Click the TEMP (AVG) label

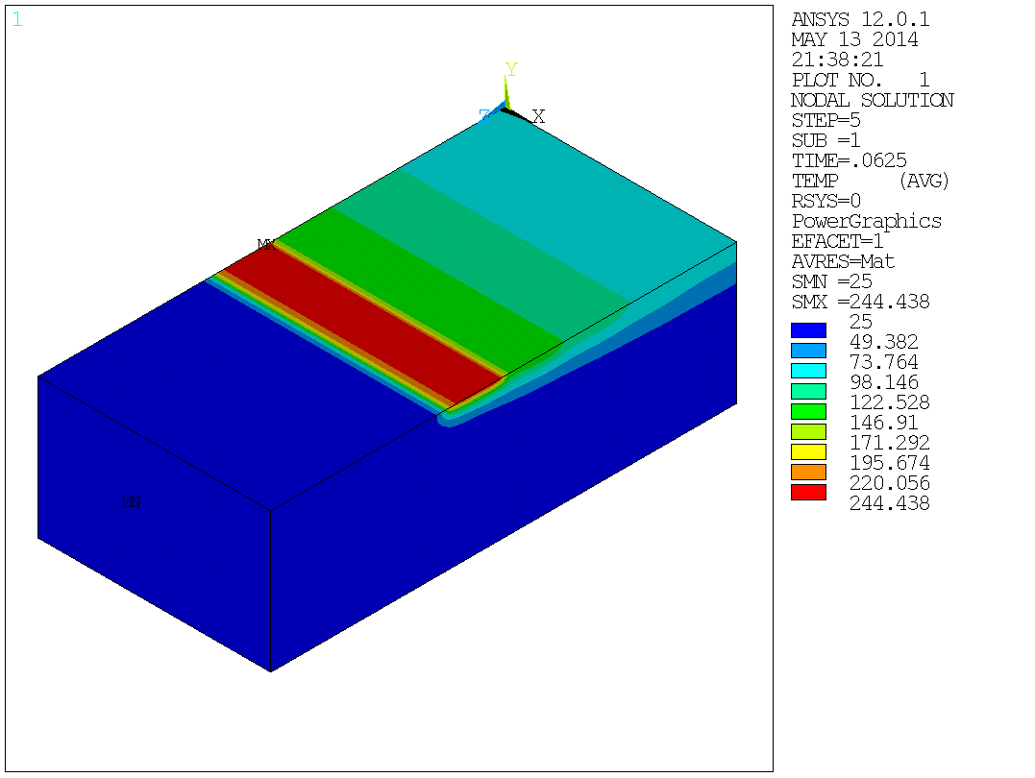click(x=871, y=181)
